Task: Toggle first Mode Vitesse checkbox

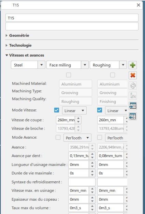Action: (57, 110)
